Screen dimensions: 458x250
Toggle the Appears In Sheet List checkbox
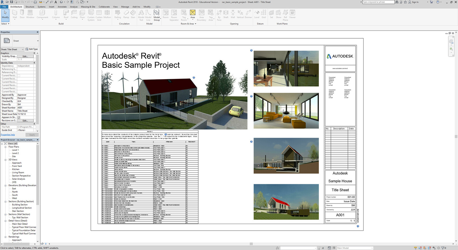tap(19, 117)
